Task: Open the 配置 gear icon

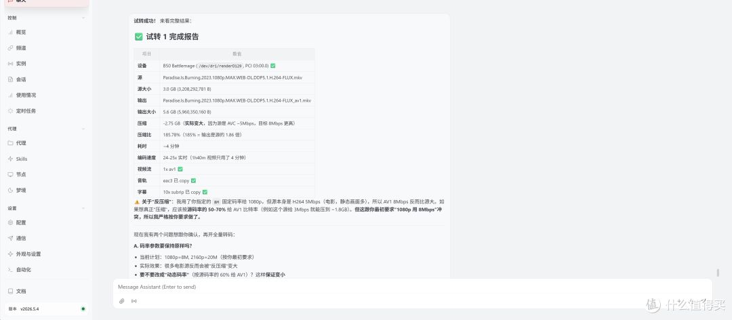Action: point(10,222)
